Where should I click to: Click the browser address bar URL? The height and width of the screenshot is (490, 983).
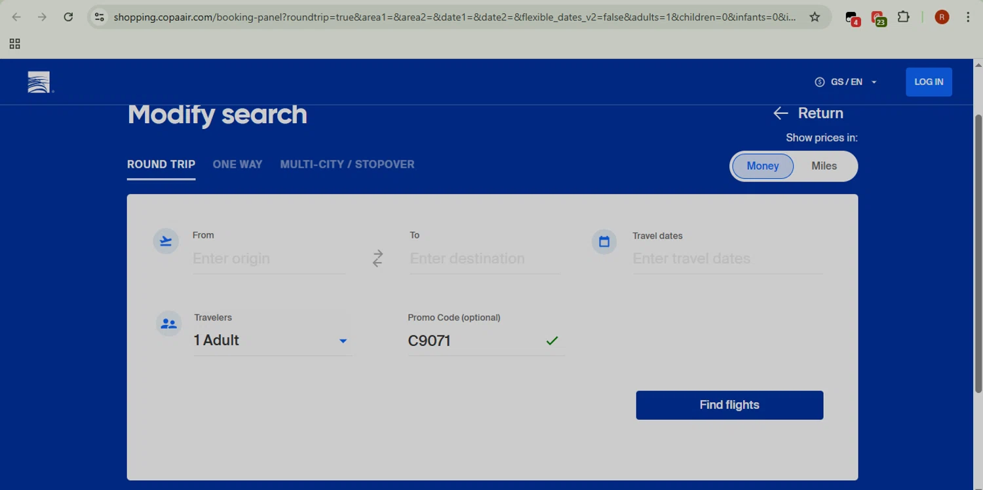[x=454, y=17]
